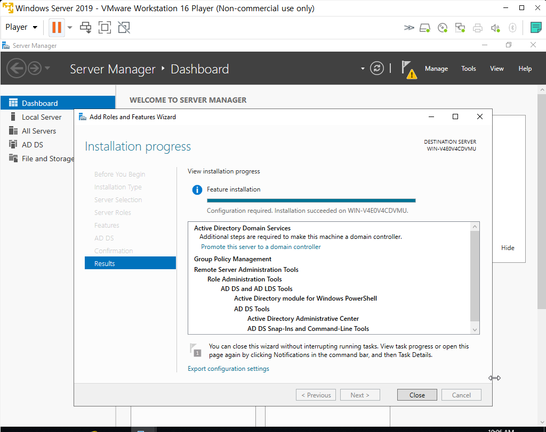This screenshot has height=432, width=546.
Task: Click the Feature installation progress bar
Action: click(x=311, y=201)
